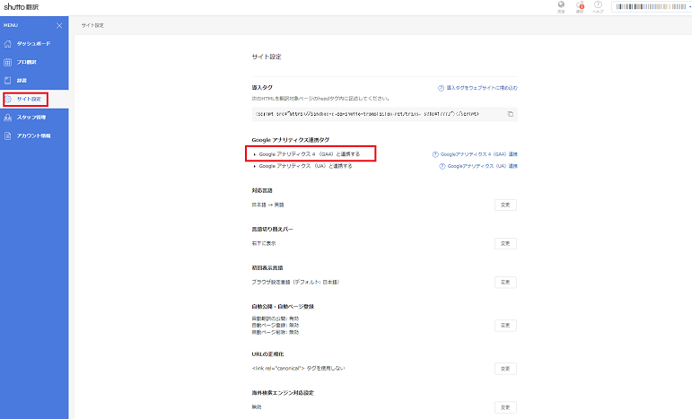Click the grid icon beside プロ翻訳
Screen dimensions: 700x419
tap(7, 63)
